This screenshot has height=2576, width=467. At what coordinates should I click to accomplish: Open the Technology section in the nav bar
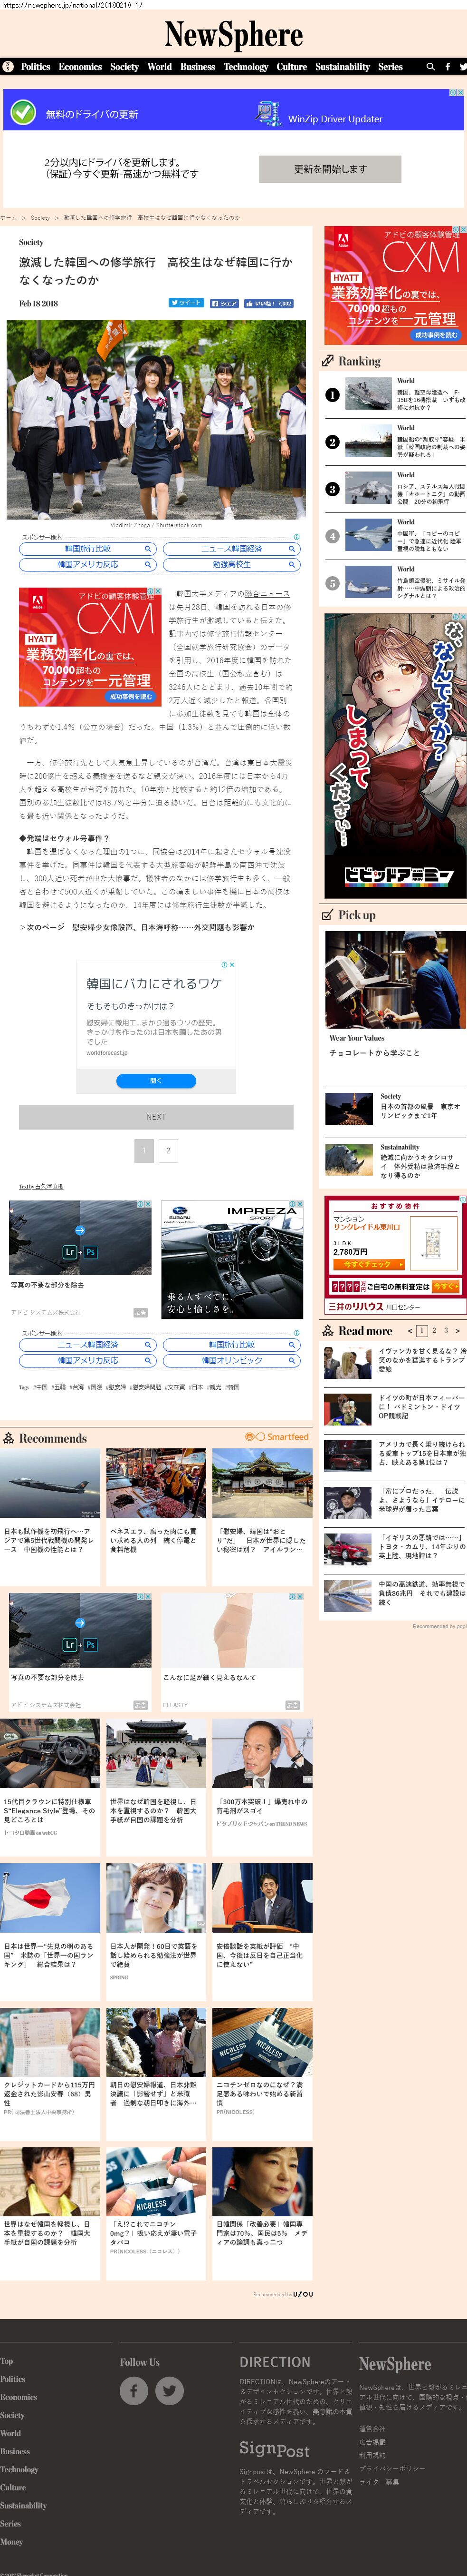point(246,67)
